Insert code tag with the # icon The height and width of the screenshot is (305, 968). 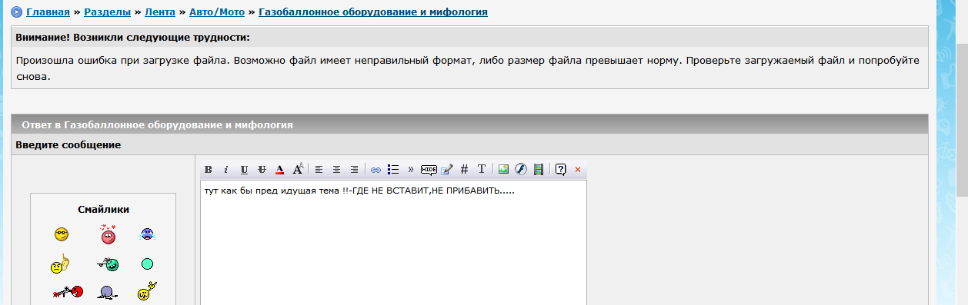click(x=464, y=169)
